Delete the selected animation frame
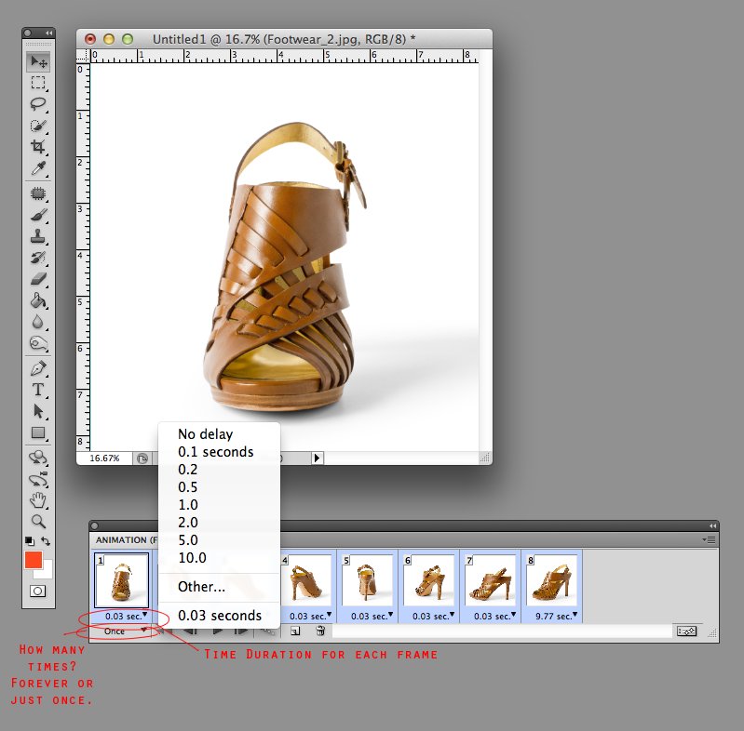This screenshot has width=744, height=731. [320, 631]
